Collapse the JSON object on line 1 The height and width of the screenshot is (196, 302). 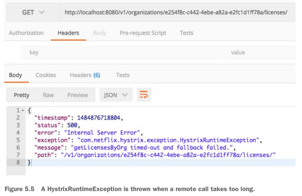[23, 111]
